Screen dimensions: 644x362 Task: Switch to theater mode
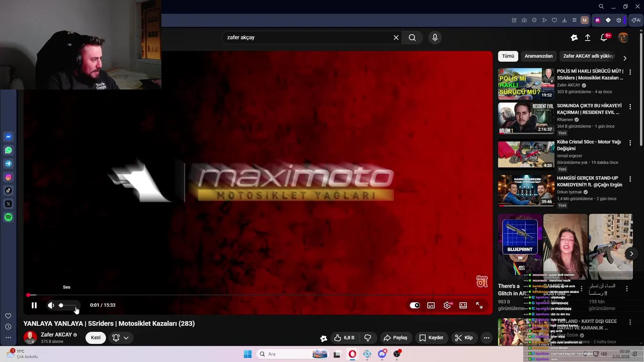click(463, 305)
